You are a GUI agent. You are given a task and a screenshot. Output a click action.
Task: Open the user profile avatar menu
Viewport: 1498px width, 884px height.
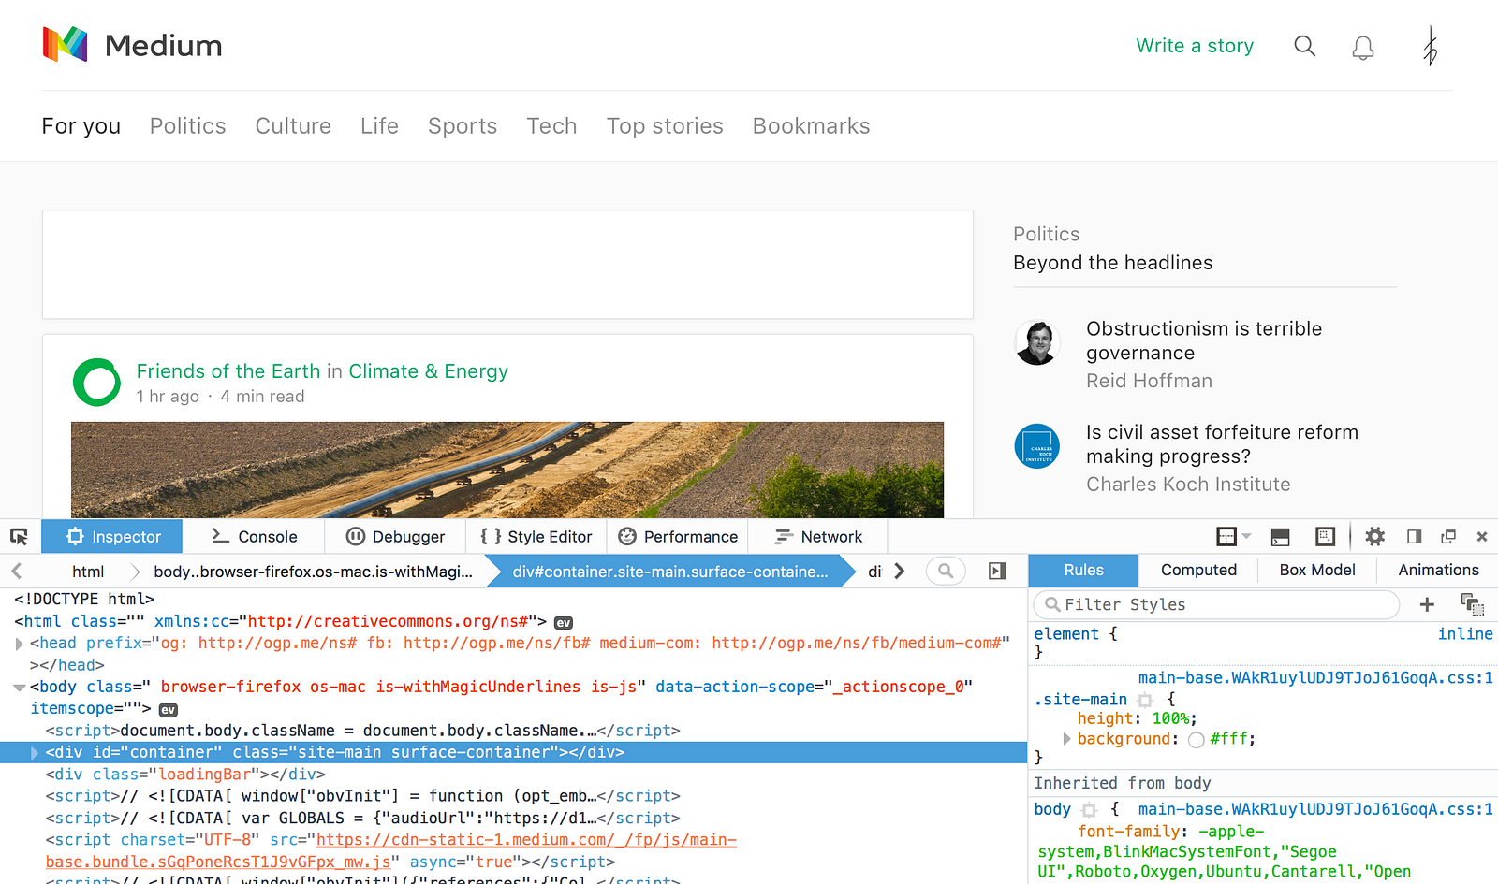click(1430, 46)
